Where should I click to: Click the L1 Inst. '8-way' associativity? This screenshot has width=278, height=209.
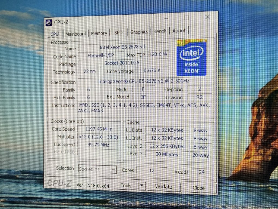[x=201, y=139]
